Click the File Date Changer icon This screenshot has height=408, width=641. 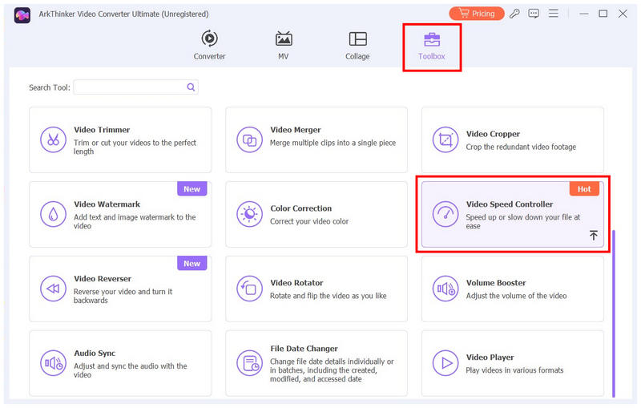tap(249, 363)
